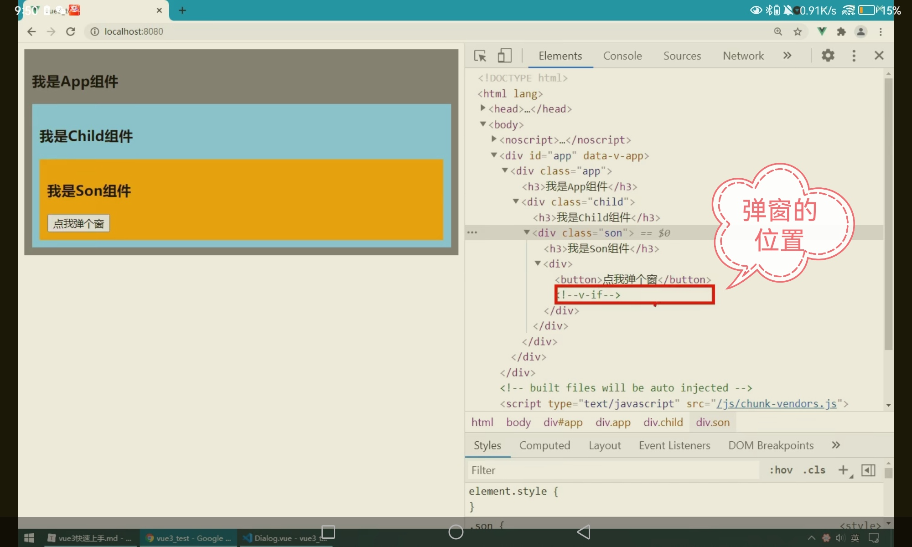Open the Computed styles tab
The height and width of the screenshot is (547, 912).
[544, 445]
